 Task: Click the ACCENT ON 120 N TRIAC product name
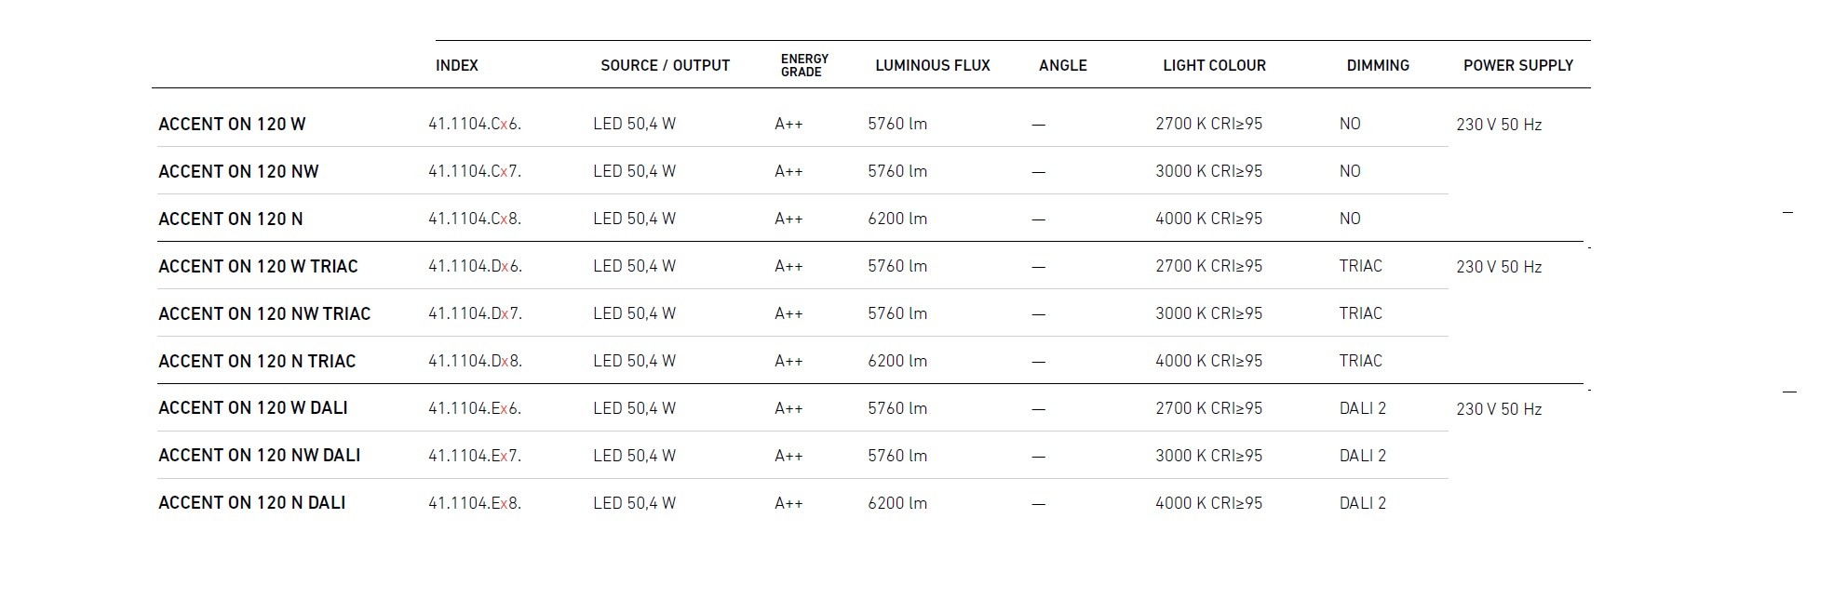point(257,361)
